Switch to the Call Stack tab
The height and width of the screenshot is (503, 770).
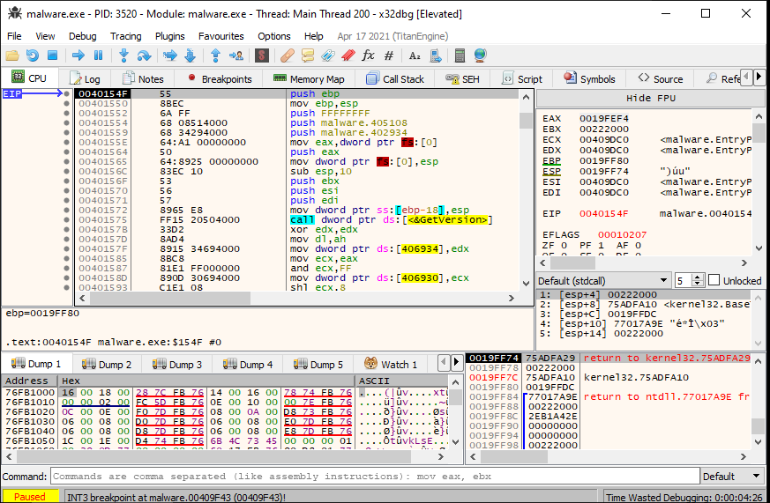click(395, 79)
